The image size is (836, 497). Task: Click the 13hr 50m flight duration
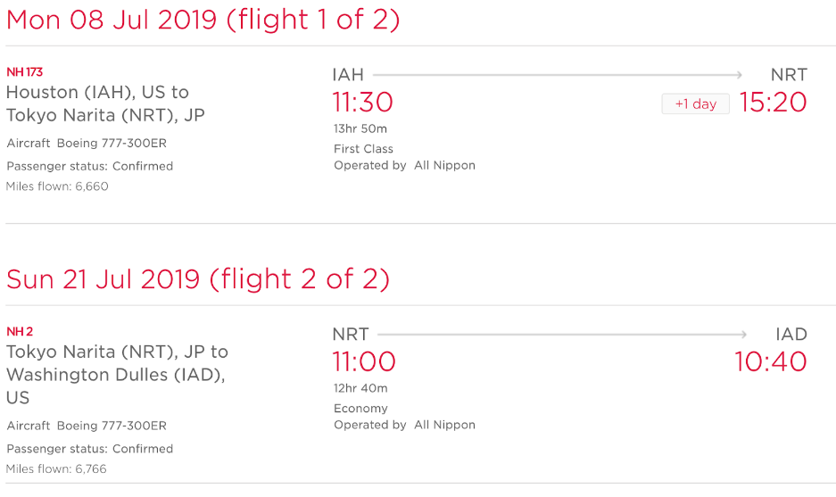click(x=360, y=128)
